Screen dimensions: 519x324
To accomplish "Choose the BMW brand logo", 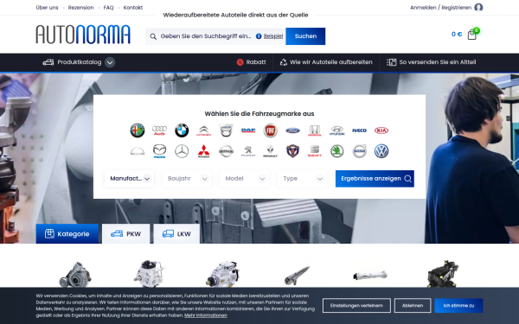I will coord(182,130).
